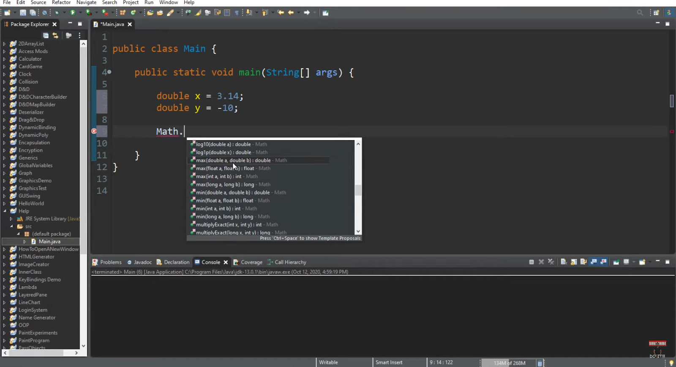
Task: Open the Navigate menu
Action: coord(86,3)
